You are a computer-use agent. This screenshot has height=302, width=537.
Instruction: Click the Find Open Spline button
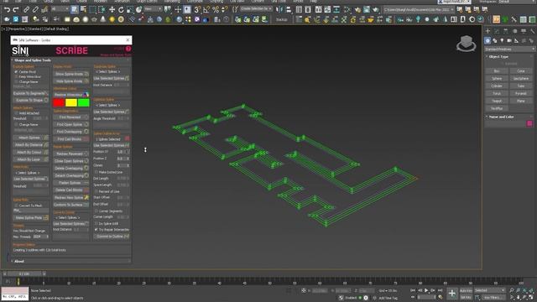(x=71, y=125)
